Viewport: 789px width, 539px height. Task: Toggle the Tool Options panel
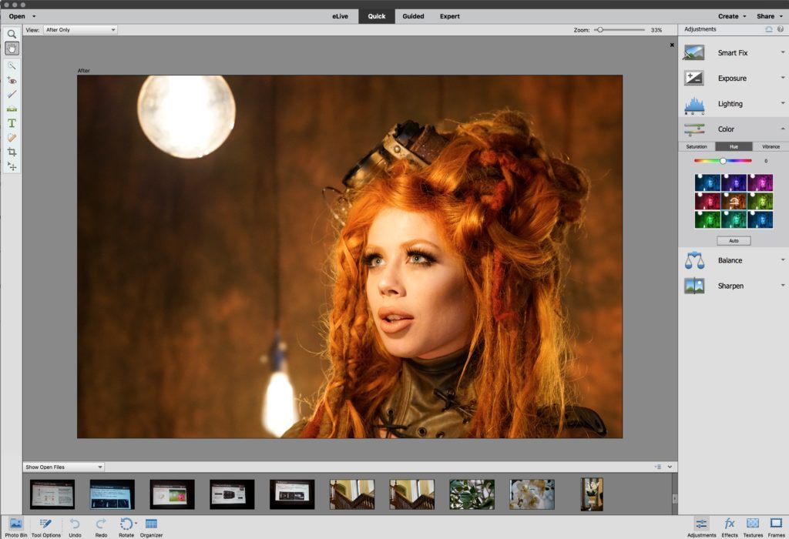pyautogui.click(x=46, y=524)
